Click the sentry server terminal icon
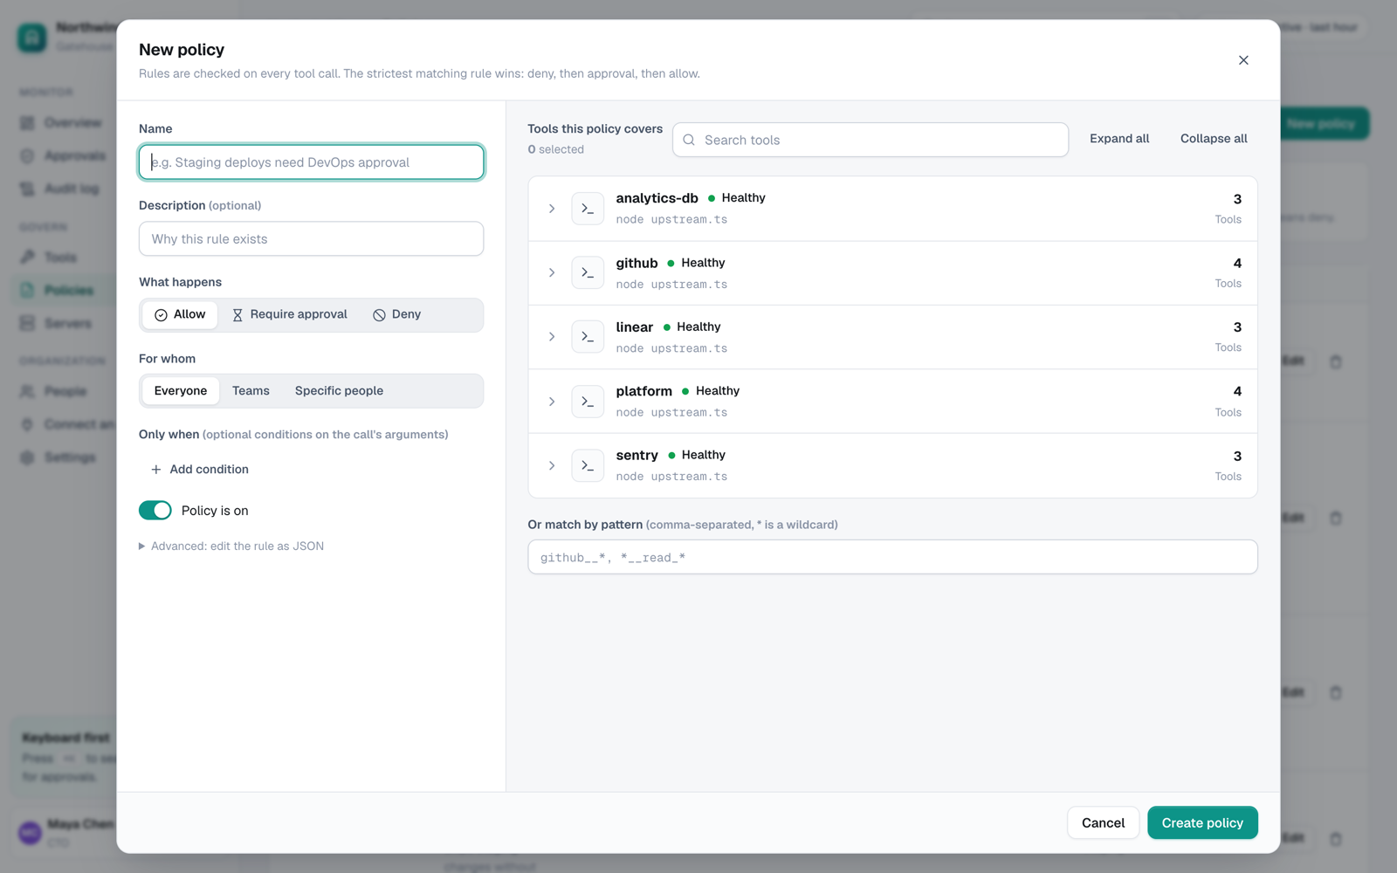This screenshot has height=873, width=1397. tap(588, 465)
